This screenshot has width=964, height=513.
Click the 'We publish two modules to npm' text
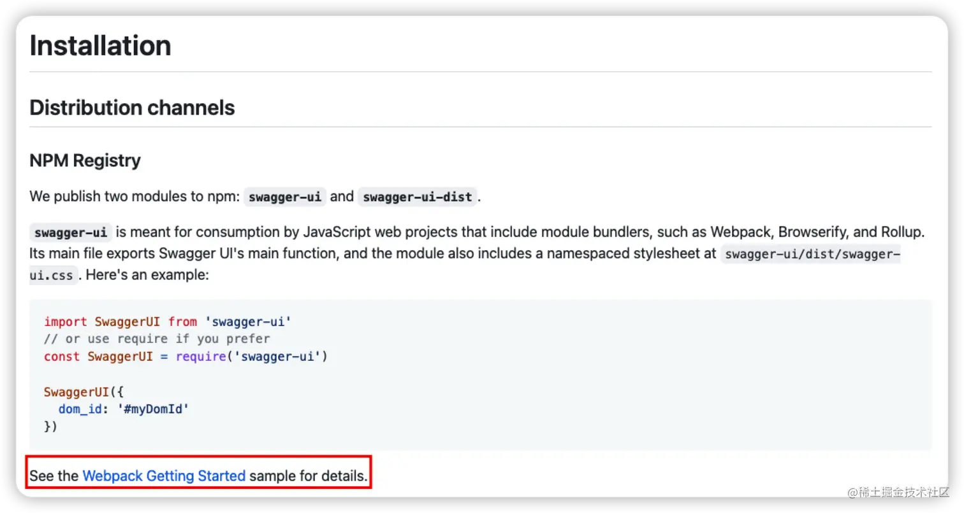coord(135,196)
